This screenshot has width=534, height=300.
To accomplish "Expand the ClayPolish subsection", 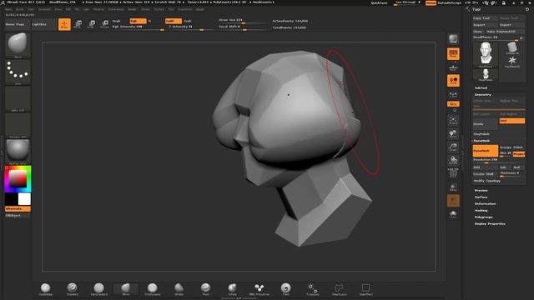I will [x=481, y=134].
